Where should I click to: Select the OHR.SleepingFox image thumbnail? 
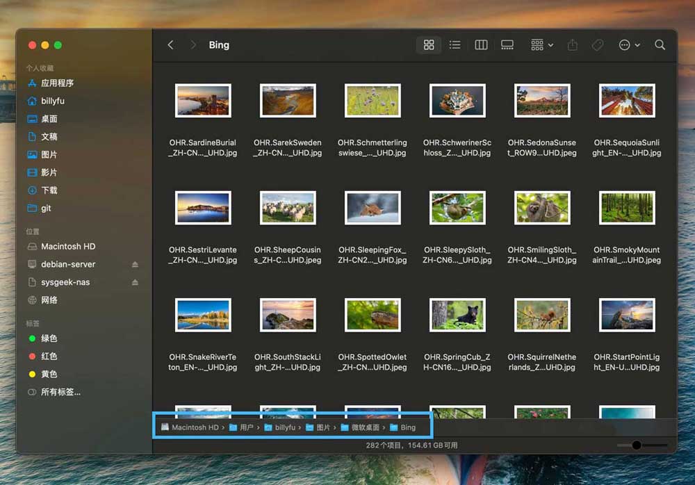pos(373,208)
